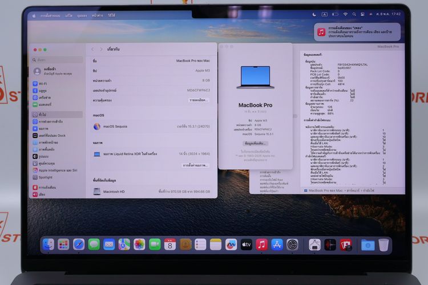Open Music app from the Dock
Screen dimensions: 428x285
point(261,245)
